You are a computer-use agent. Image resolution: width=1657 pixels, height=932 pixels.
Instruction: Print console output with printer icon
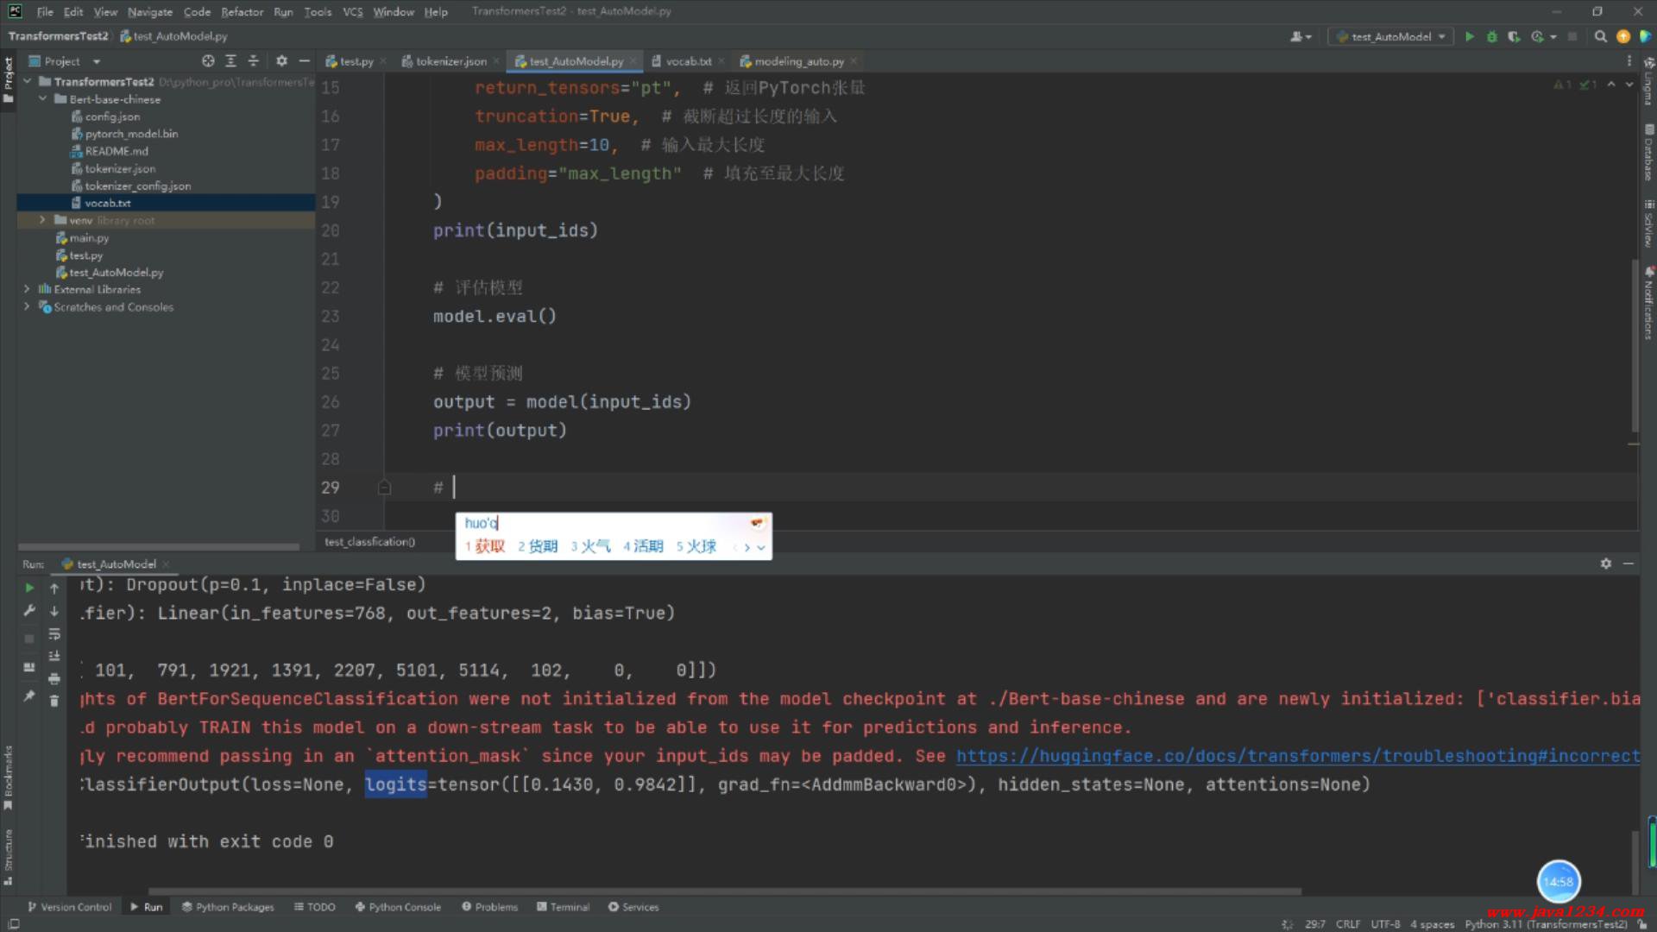point(54,678)
